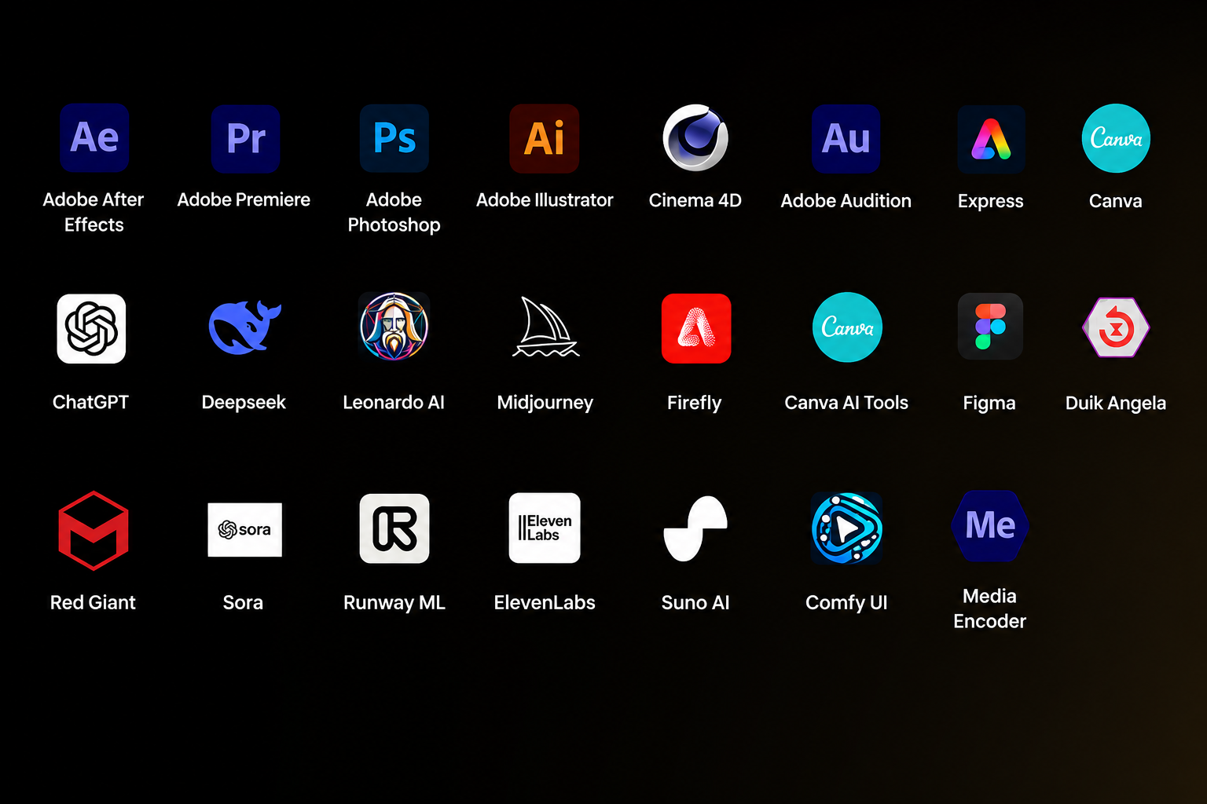Click the Suno AI wave icon

pos(695,528)
